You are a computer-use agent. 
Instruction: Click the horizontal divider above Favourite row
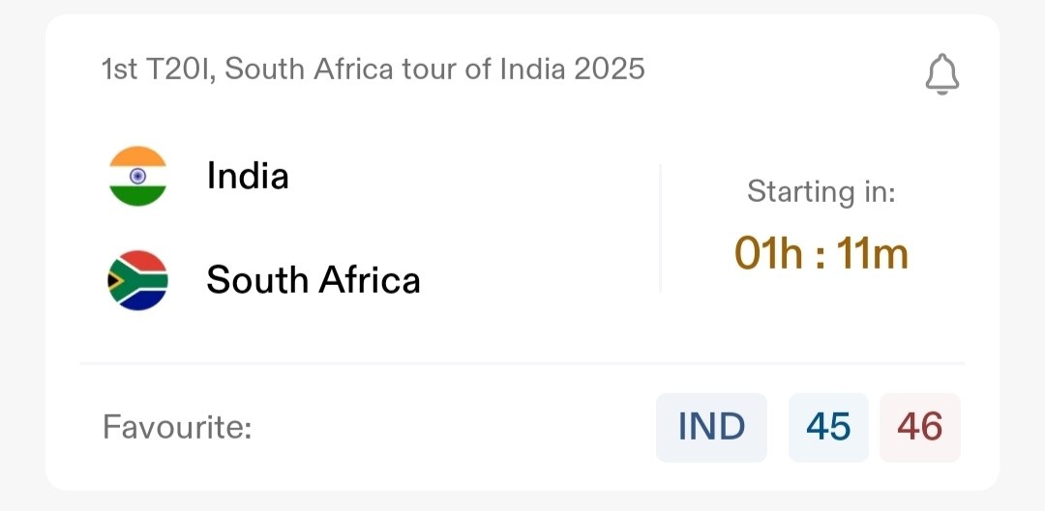tap(522, 364)
